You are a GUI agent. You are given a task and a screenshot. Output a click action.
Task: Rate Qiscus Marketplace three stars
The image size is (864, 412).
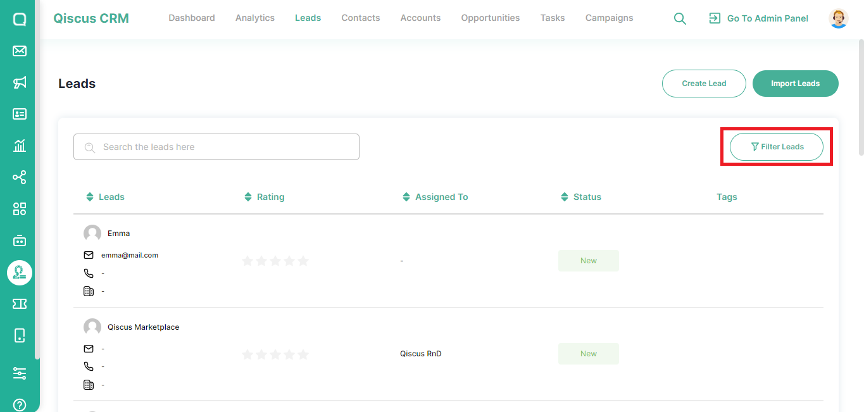[275, 354]
